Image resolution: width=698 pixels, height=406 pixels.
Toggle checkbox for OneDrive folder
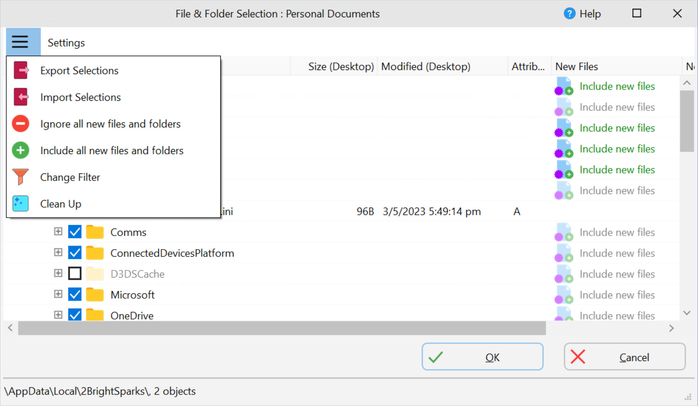point(75,315)
